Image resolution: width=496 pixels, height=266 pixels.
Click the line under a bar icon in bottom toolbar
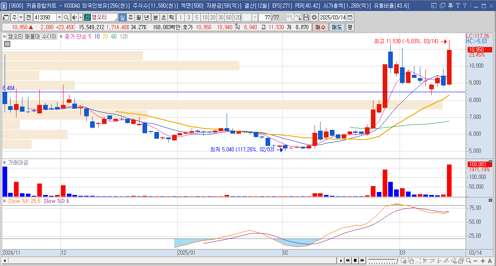coord(433,261)
